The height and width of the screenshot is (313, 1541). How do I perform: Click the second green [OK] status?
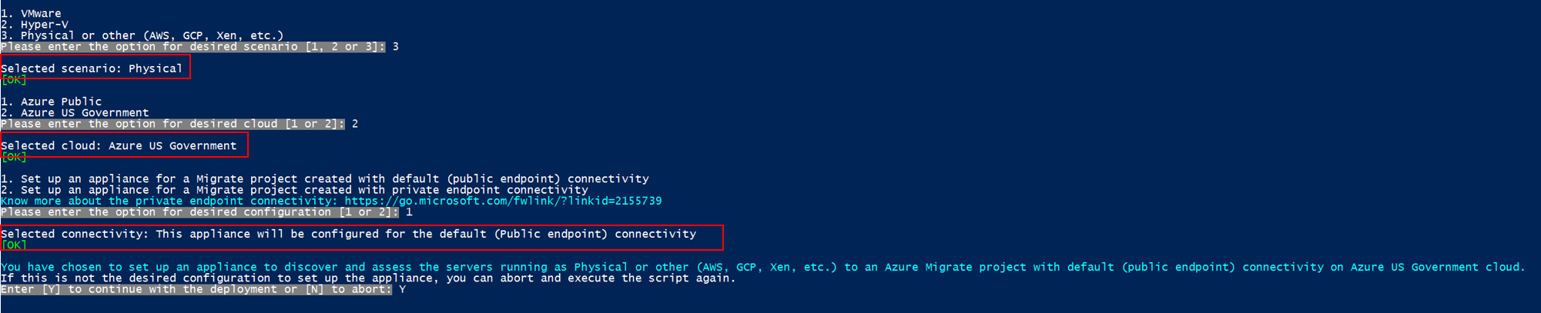pyautogui.click(x=14, y=157)
